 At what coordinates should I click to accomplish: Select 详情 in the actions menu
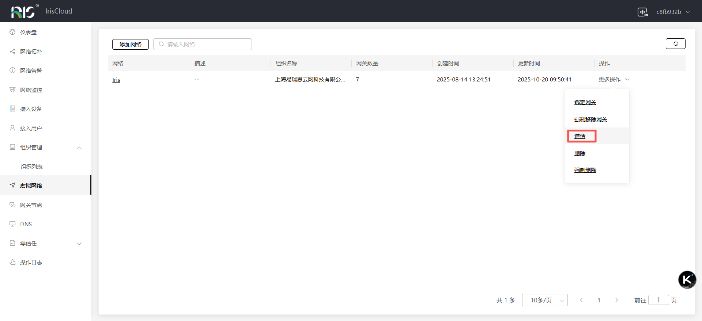pyautogui.click(x=580, y=136)
